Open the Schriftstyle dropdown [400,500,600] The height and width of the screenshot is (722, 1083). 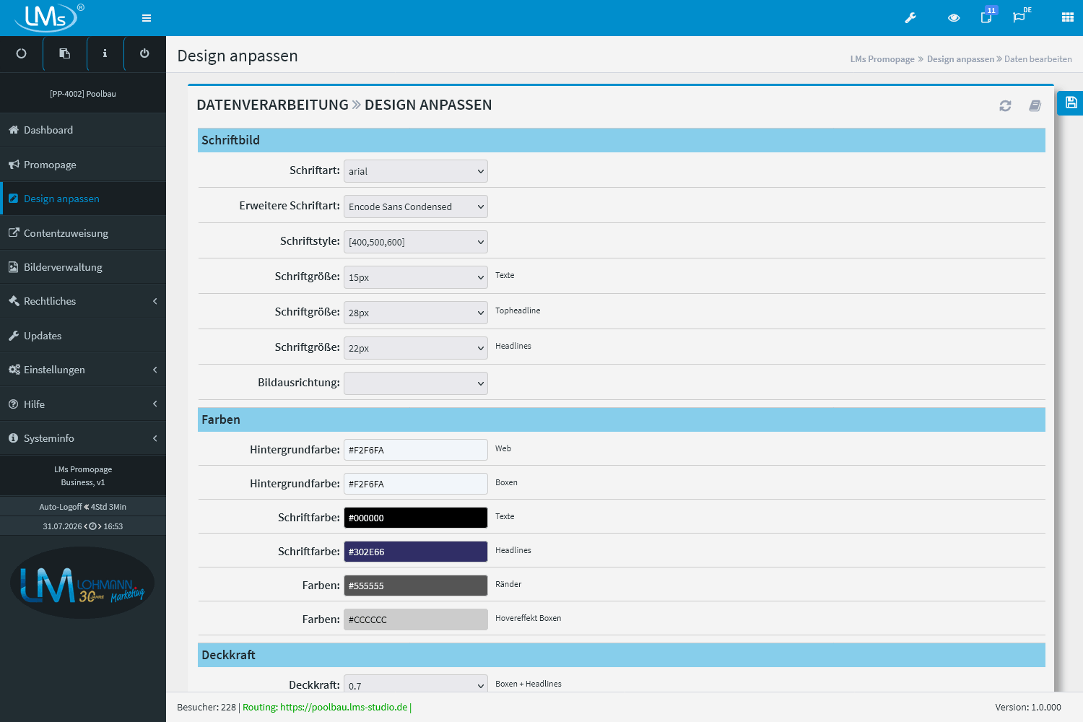pos(416,242)
